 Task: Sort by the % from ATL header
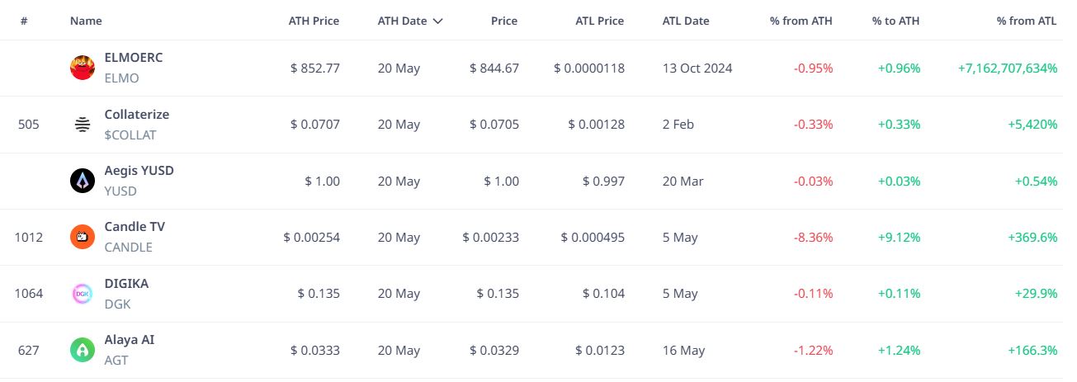click(1027, 21)
